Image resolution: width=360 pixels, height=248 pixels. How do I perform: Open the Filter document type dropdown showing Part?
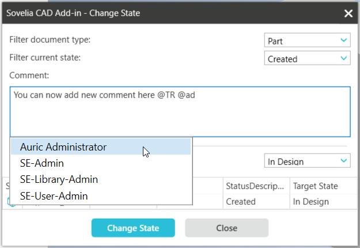click(x=307, y=40)
